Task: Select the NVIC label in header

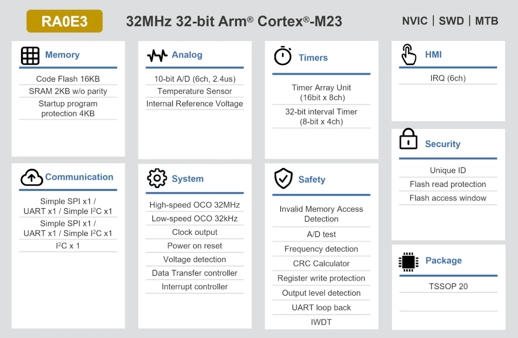Action: [x=414, y=21]
